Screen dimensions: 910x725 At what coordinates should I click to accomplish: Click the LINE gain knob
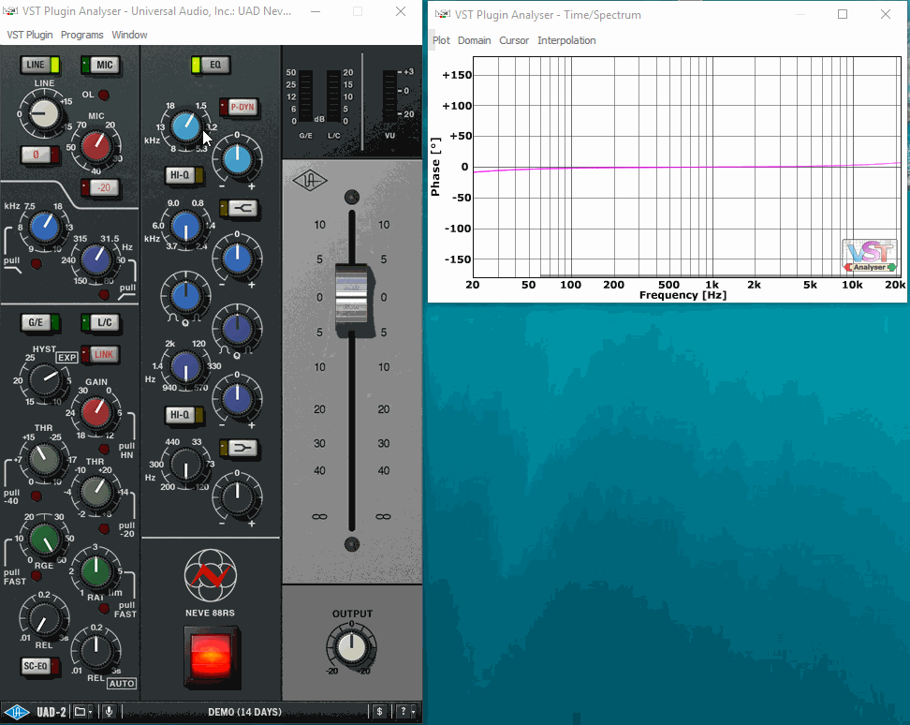point(44,113)
